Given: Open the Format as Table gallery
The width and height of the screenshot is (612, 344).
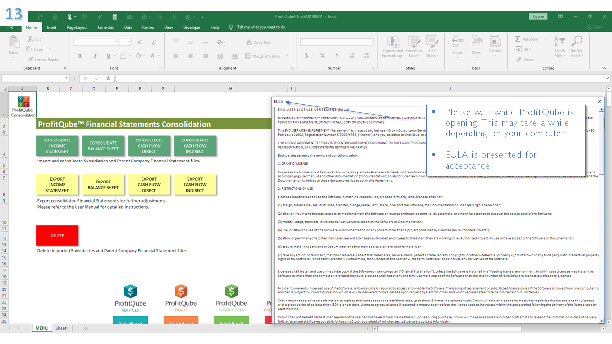Looking at the screenshot, I should tap(414, 47).
